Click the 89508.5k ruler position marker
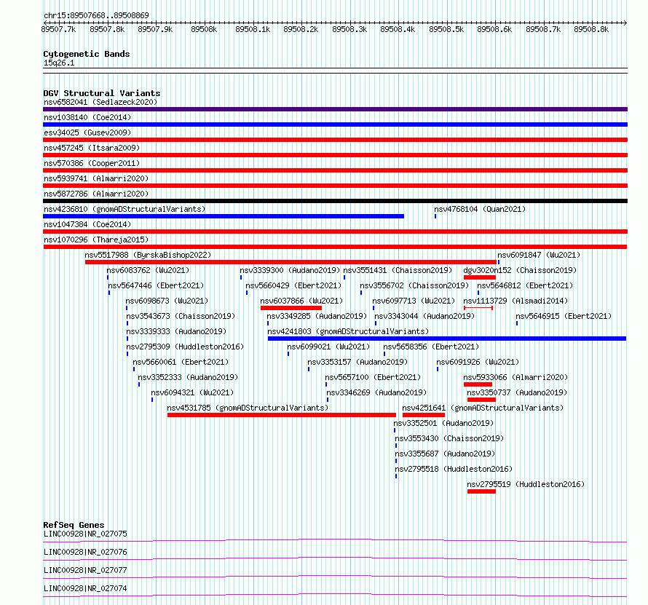648x605 pixels. [446, 29]
